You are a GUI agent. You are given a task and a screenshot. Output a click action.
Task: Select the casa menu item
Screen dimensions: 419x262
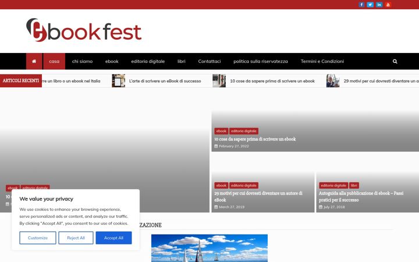[54, 61]
